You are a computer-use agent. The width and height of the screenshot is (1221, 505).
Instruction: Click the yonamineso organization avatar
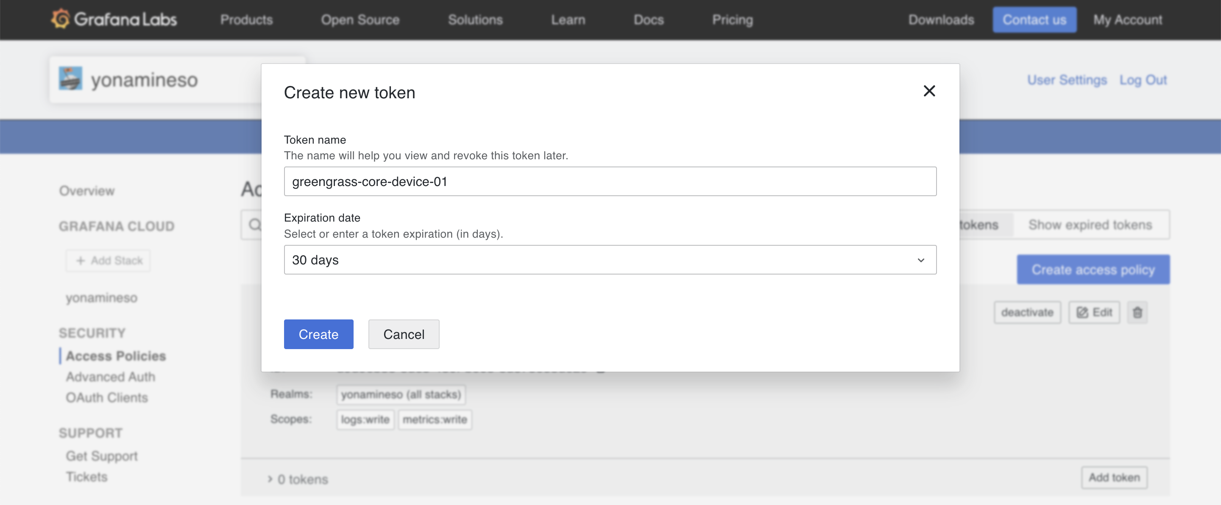(71, 79)
